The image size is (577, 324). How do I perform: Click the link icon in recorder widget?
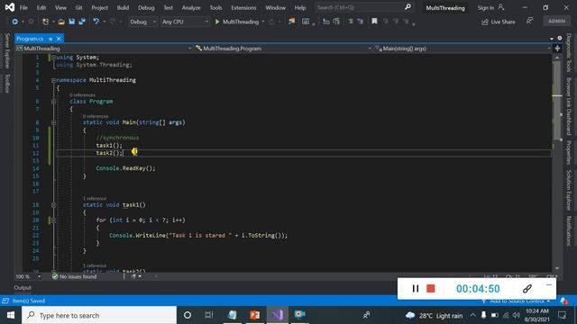tap(527, 289)
